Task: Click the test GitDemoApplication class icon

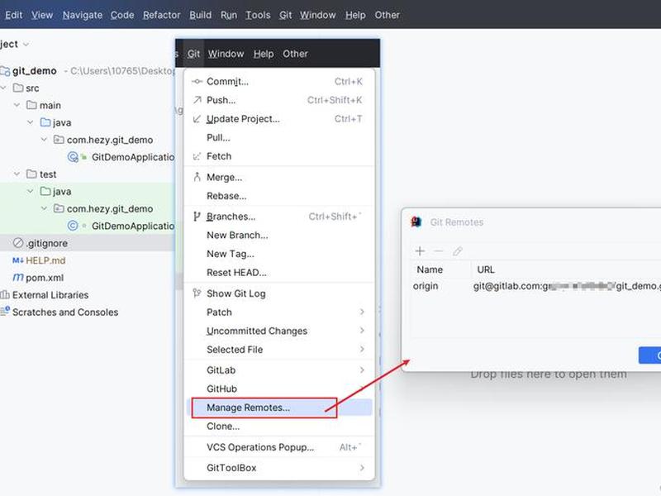Action: [x=73, y=226]
